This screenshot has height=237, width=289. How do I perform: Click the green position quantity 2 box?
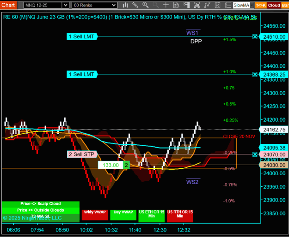point(126,165)
